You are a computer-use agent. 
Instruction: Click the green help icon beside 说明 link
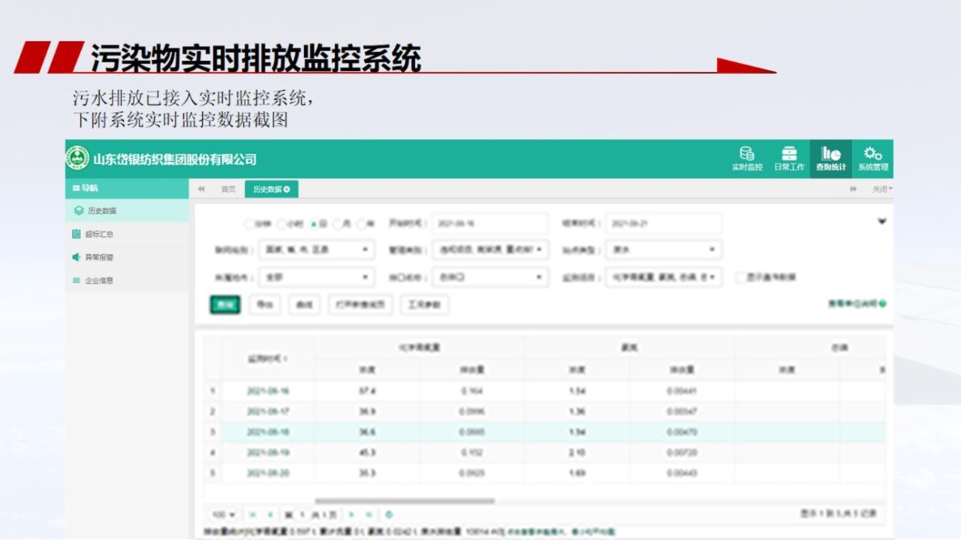(883, 304)
